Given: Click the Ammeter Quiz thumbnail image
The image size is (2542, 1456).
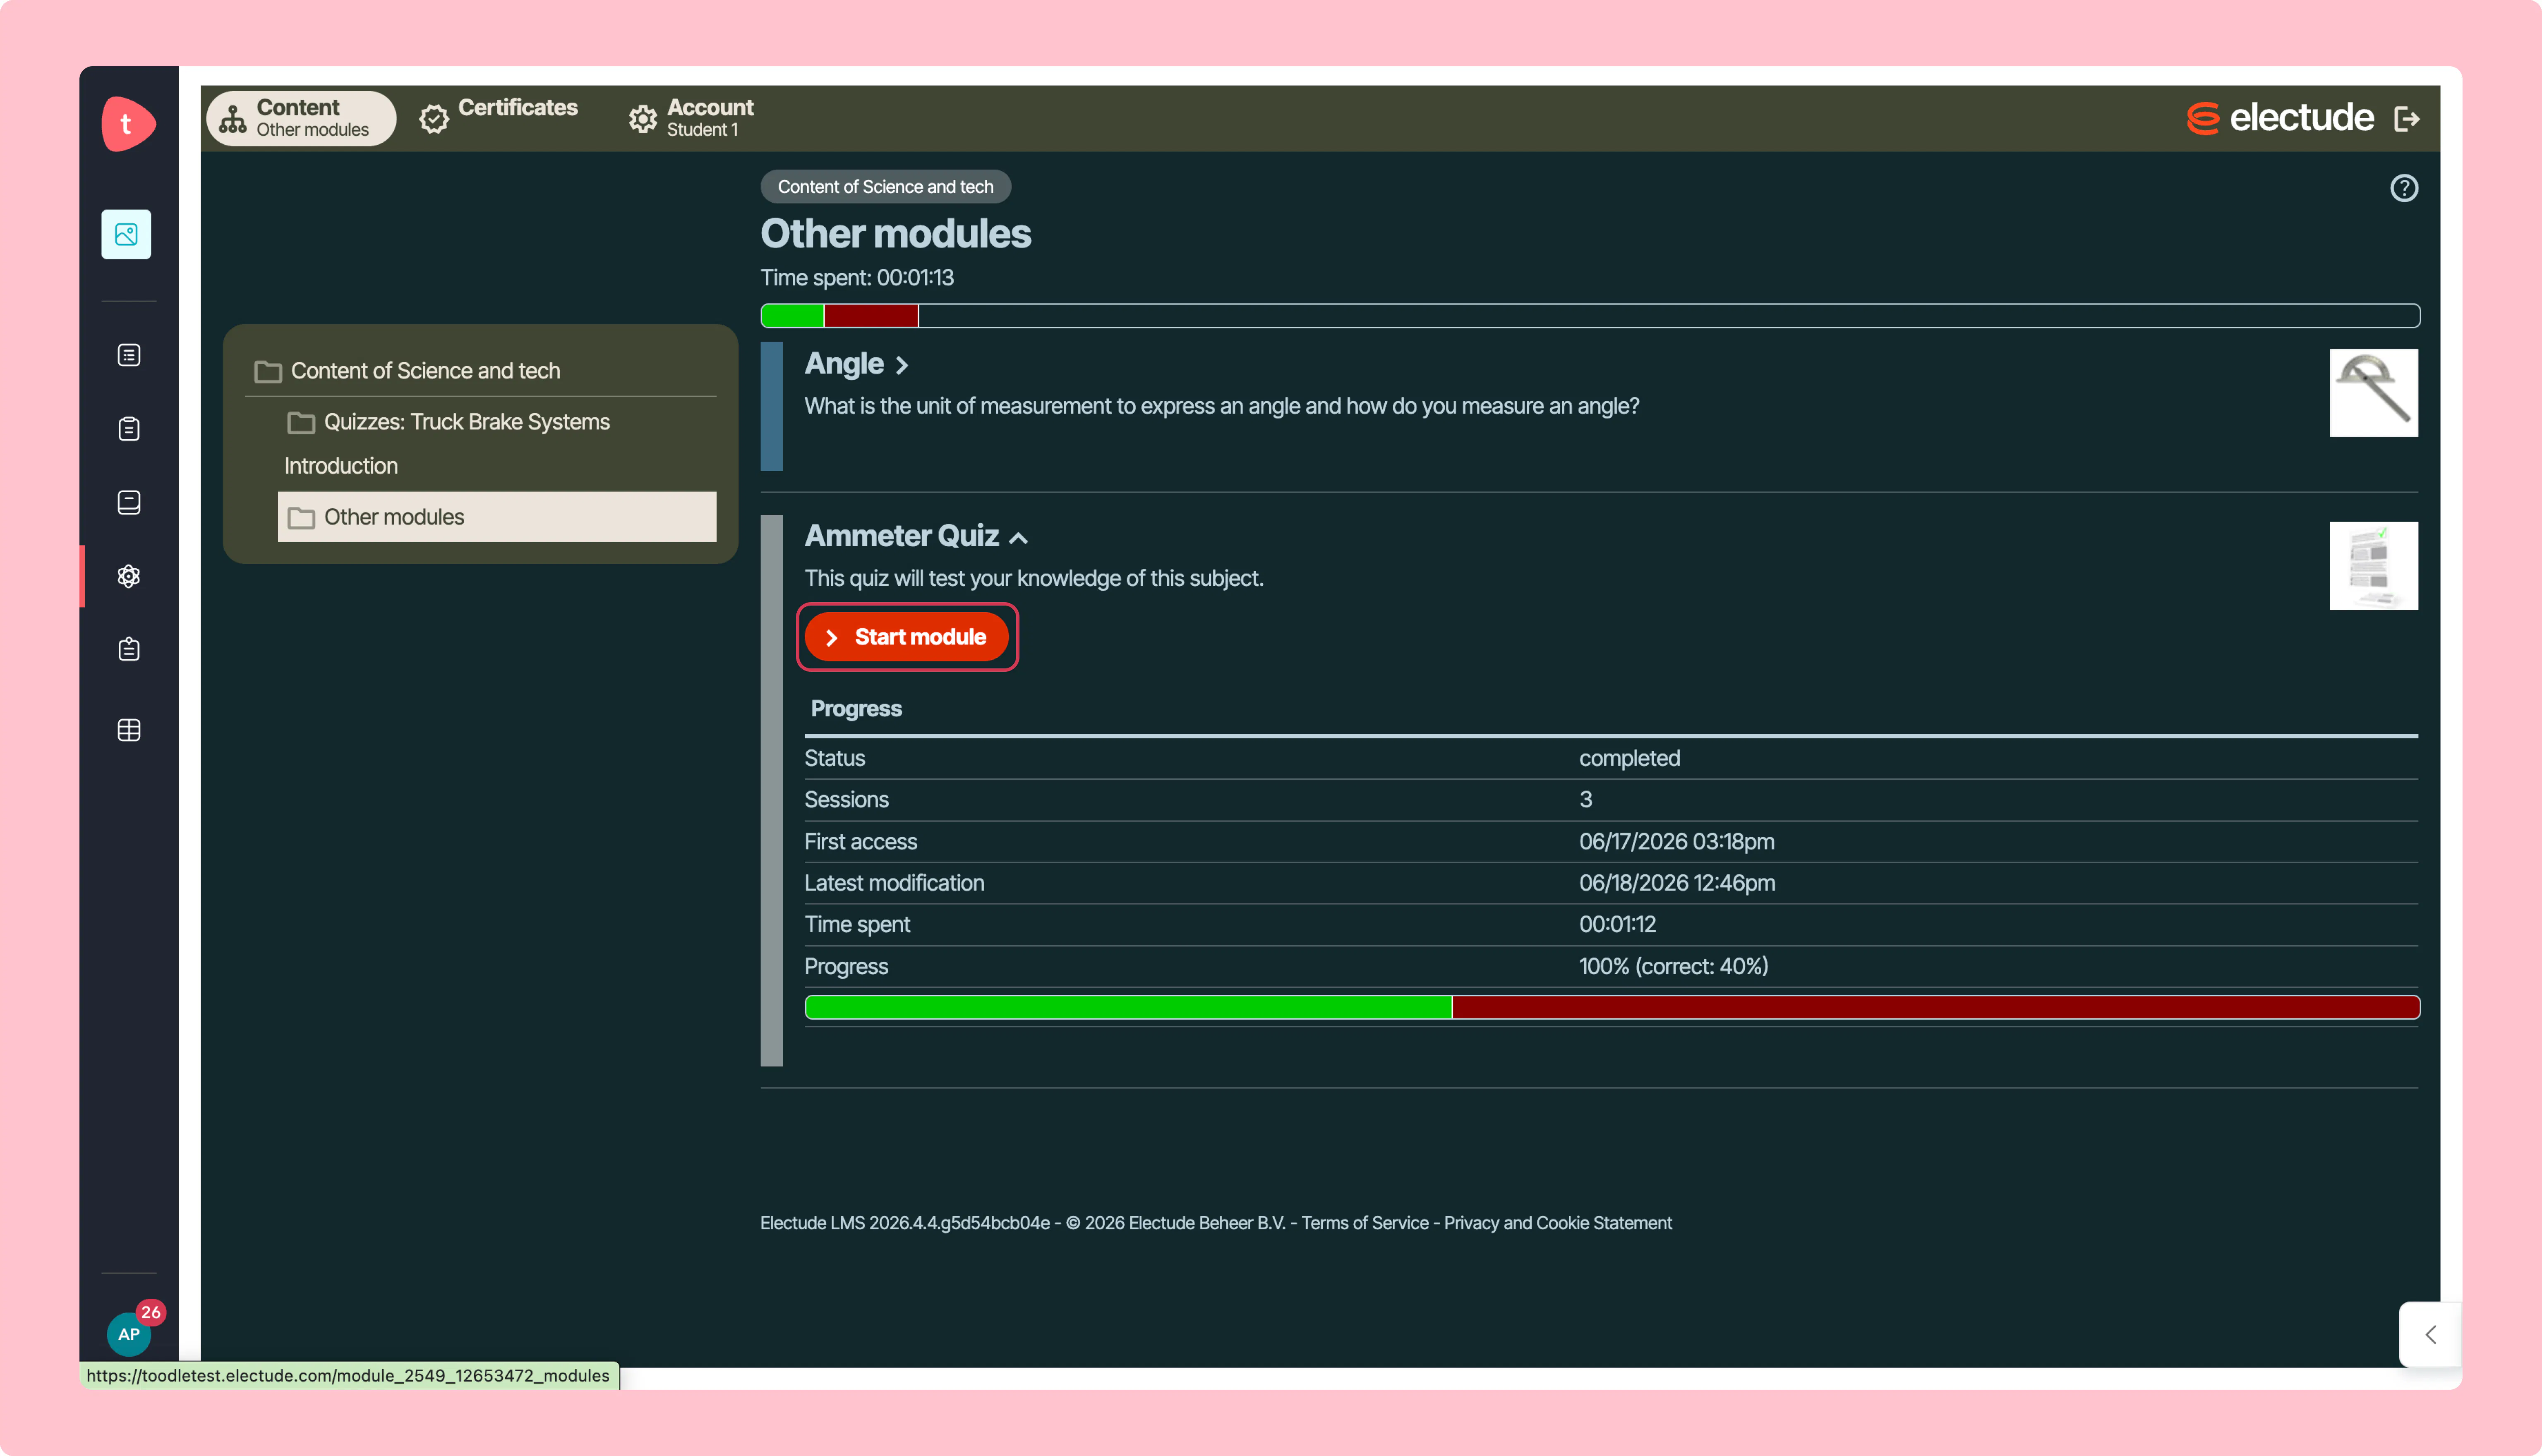Looking at the screenshot, I should 2374,566.
